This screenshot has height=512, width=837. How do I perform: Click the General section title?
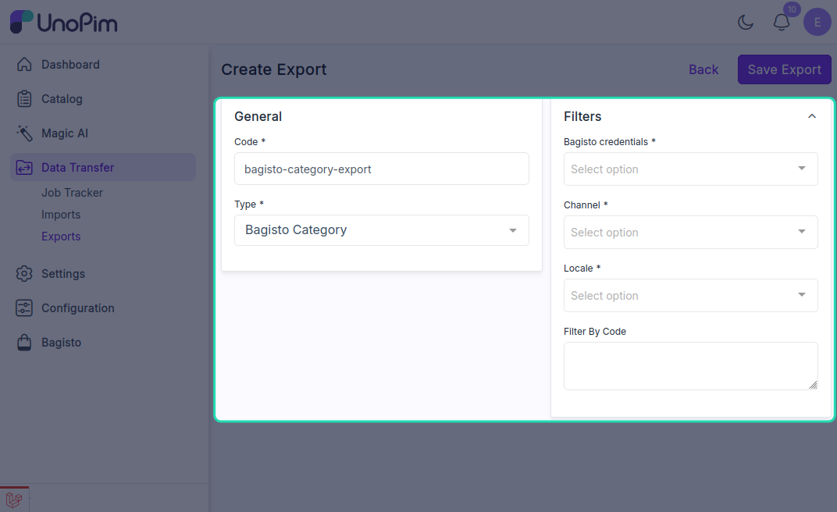pyautogui.click(x=258, y=116)
